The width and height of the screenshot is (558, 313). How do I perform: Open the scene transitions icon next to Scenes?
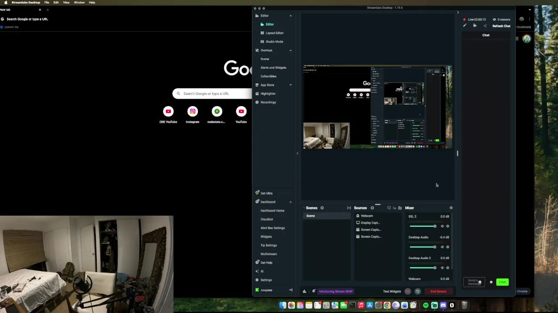[x=349, y=208]
